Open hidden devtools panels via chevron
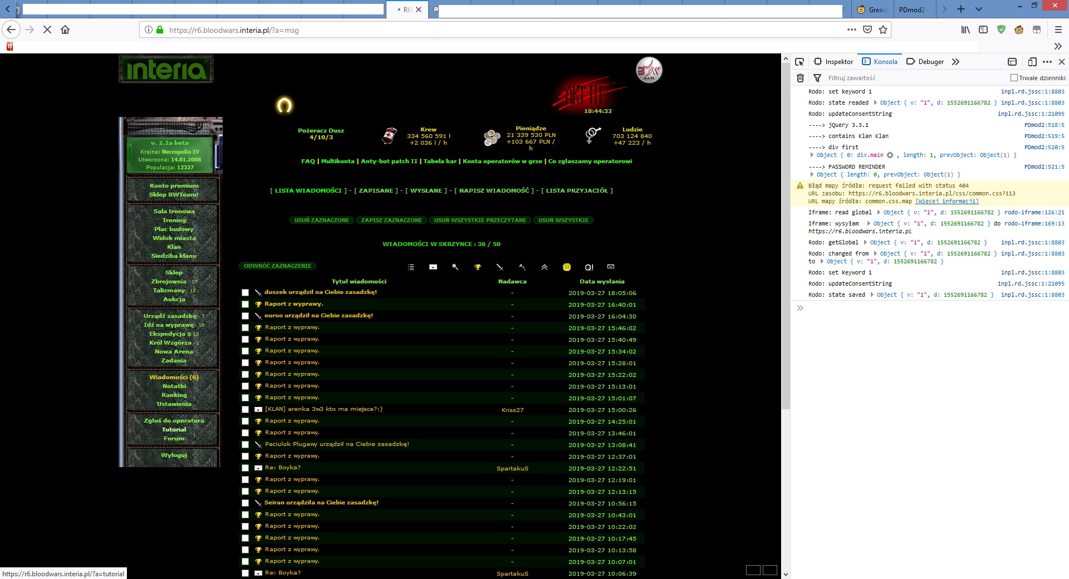Screen dimensions: 1069x579 955,62
